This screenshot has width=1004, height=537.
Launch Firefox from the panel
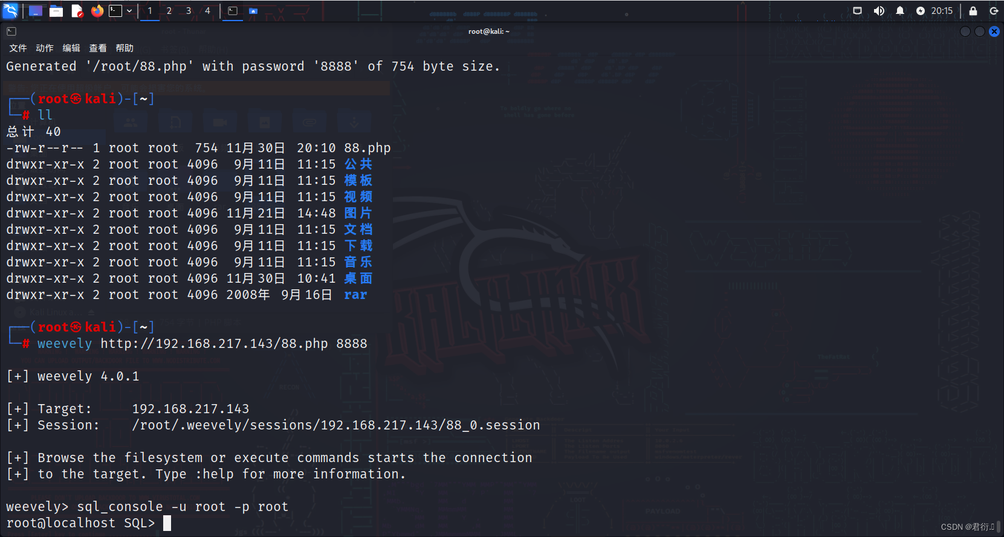(97, 11)
